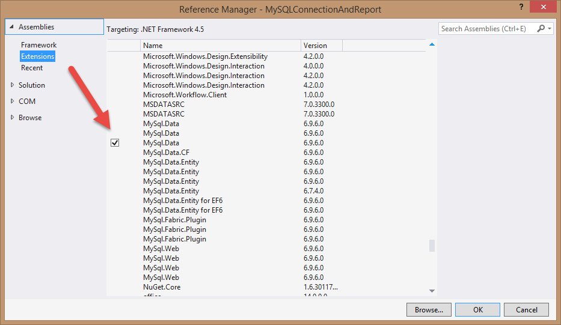Image resolution: width=561 pixels, height=325 pixels.
Task: Expand the Browse node
Action: 12,117
